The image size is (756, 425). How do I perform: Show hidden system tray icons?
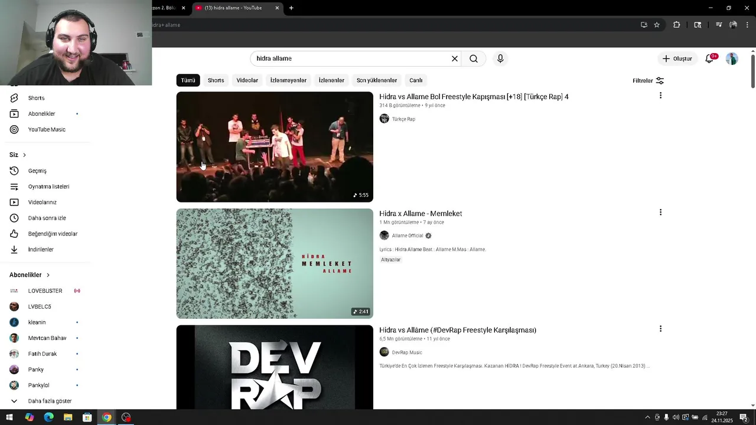coord(647,417)
